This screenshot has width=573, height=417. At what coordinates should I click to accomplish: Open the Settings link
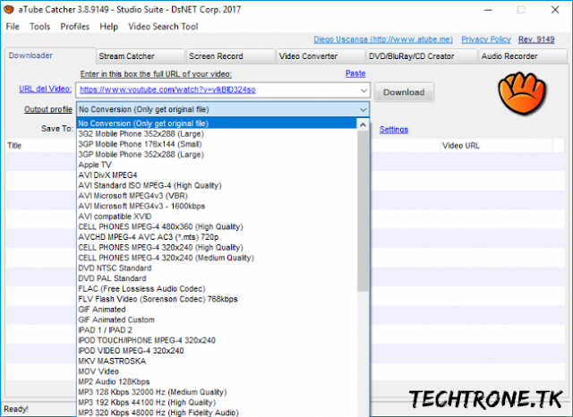(394, 129)
